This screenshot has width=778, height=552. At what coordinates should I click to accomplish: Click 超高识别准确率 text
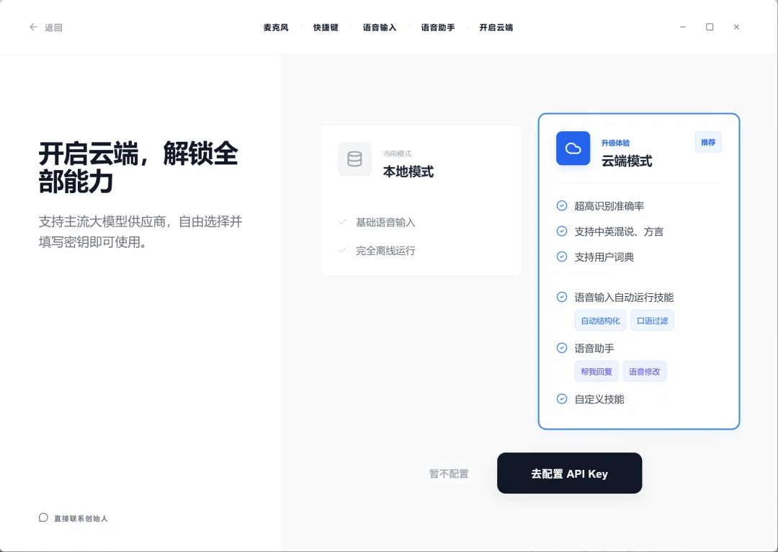[609, 206]
